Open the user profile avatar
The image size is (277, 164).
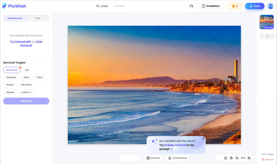(x=270, y=6)
